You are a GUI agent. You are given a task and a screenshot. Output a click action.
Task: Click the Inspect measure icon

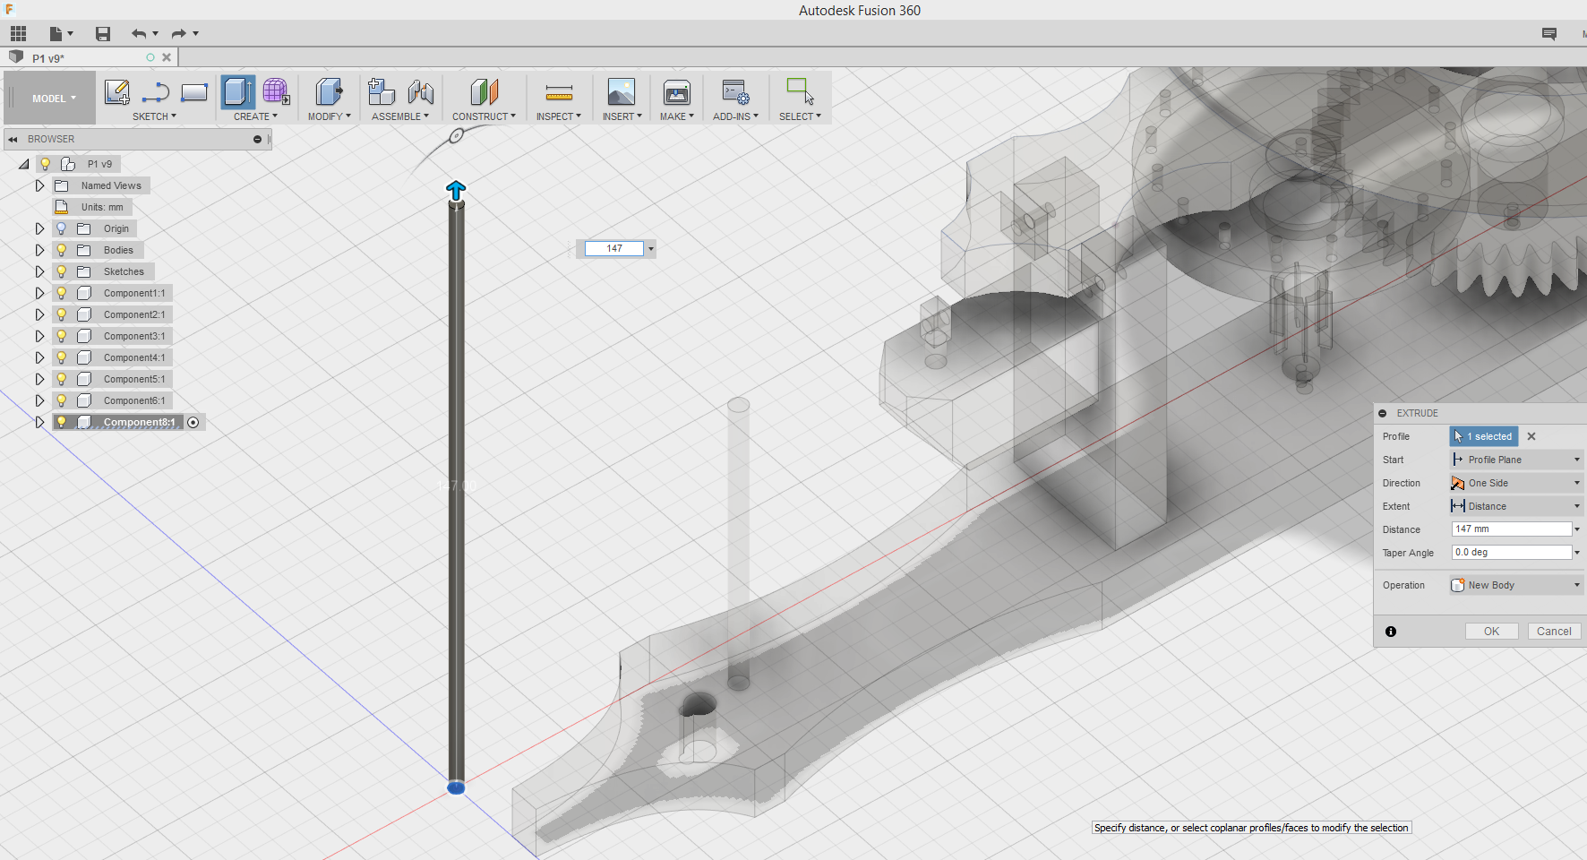click(x=559, y=92)
